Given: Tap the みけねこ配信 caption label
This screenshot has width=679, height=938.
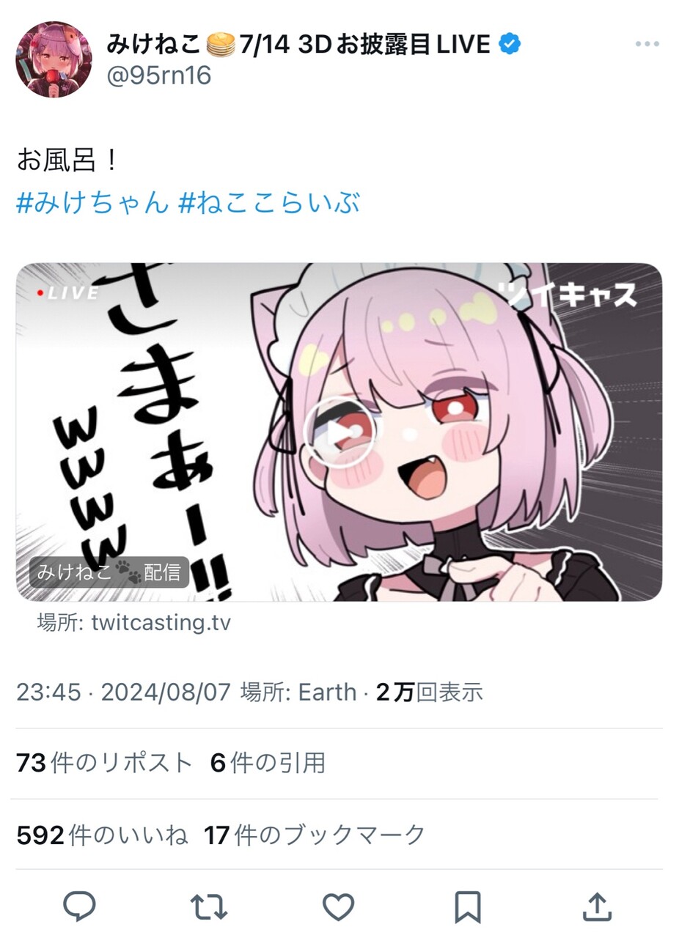Looking at the screenshot, I should [x=109, y=572].
